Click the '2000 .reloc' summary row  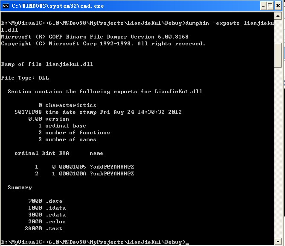coord(47,222)
